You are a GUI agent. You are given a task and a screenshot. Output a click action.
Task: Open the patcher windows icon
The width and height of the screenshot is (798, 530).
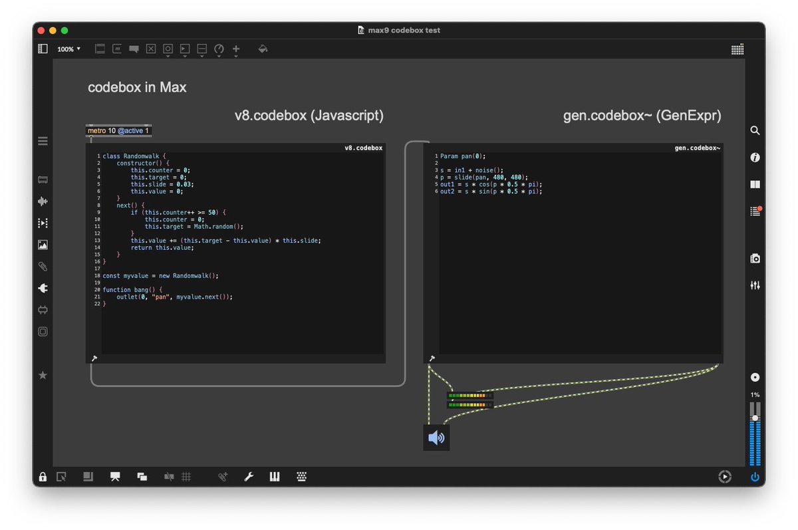click(142, 477)
